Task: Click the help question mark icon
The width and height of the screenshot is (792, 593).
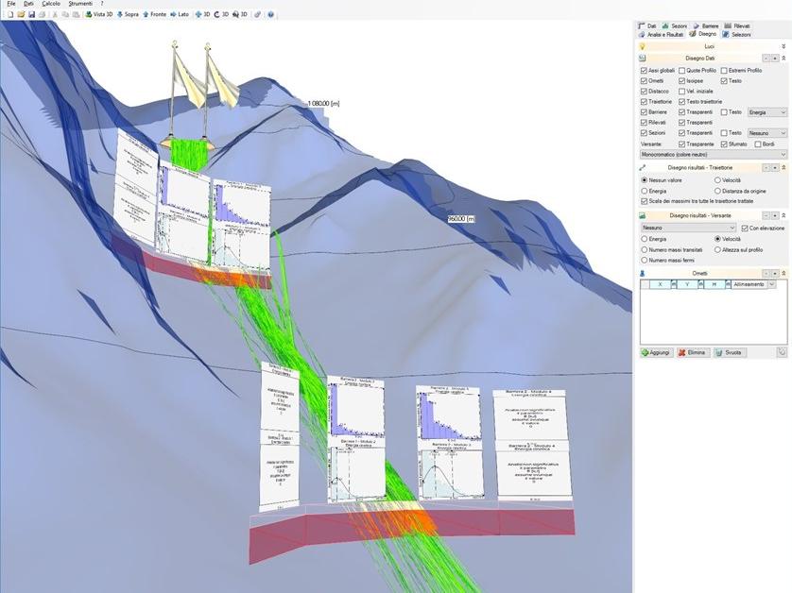Action: pos(272,15)
